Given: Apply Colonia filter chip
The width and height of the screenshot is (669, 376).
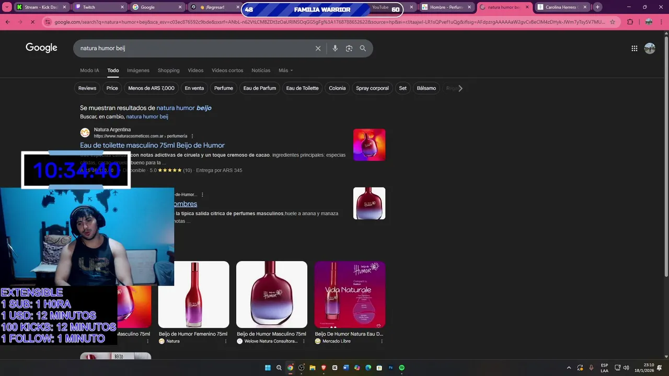Looking at the screenshot, I should click(337, 88).
